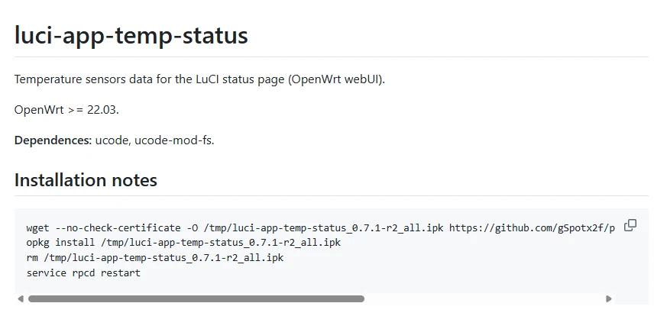Click the Installation notes heading

pyautogui.click(x=86, y=180)
